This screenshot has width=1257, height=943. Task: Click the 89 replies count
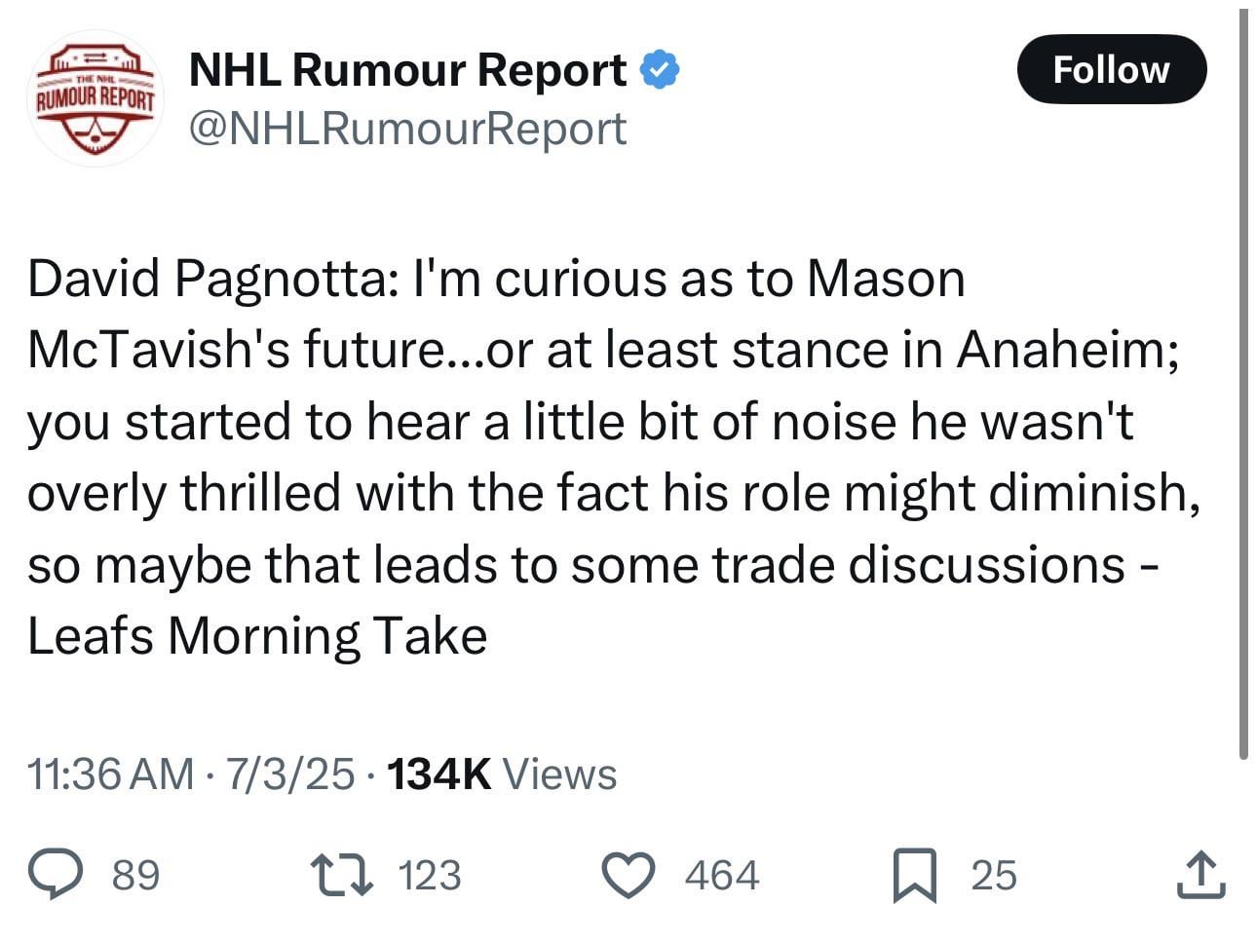coord(135,874)
